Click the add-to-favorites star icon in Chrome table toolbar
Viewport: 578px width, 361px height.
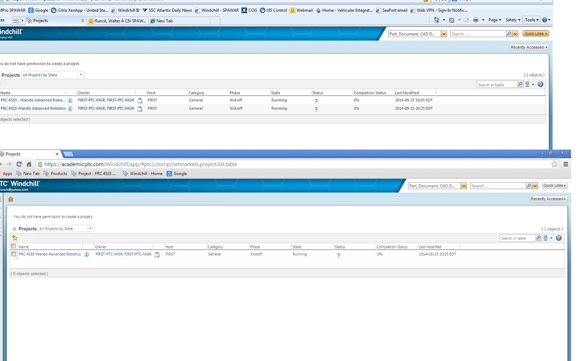pos(15,238)
